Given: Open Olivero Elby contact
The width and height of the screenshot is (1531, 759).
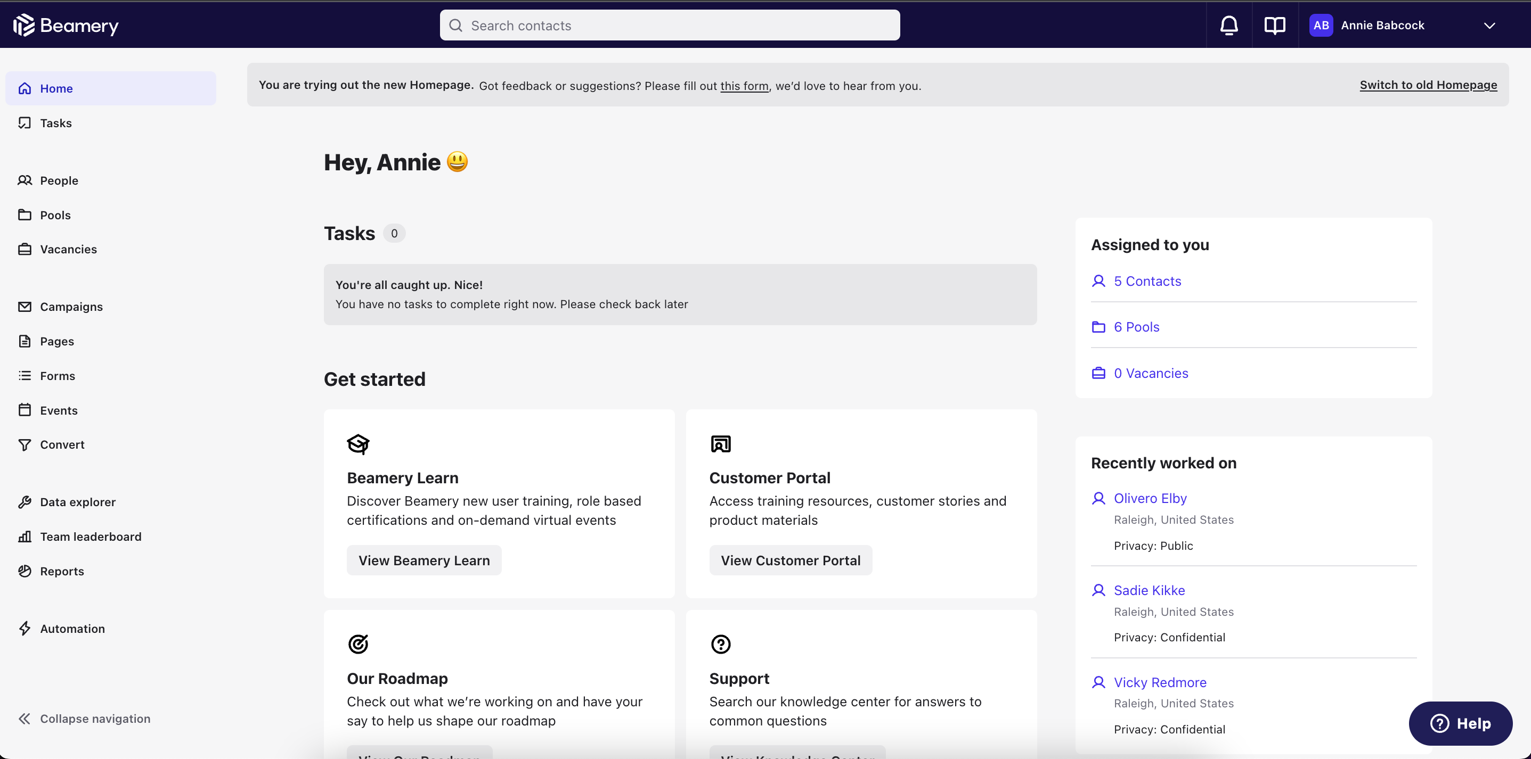Looking at the screenshot, I should click(x=1150, y=498).
